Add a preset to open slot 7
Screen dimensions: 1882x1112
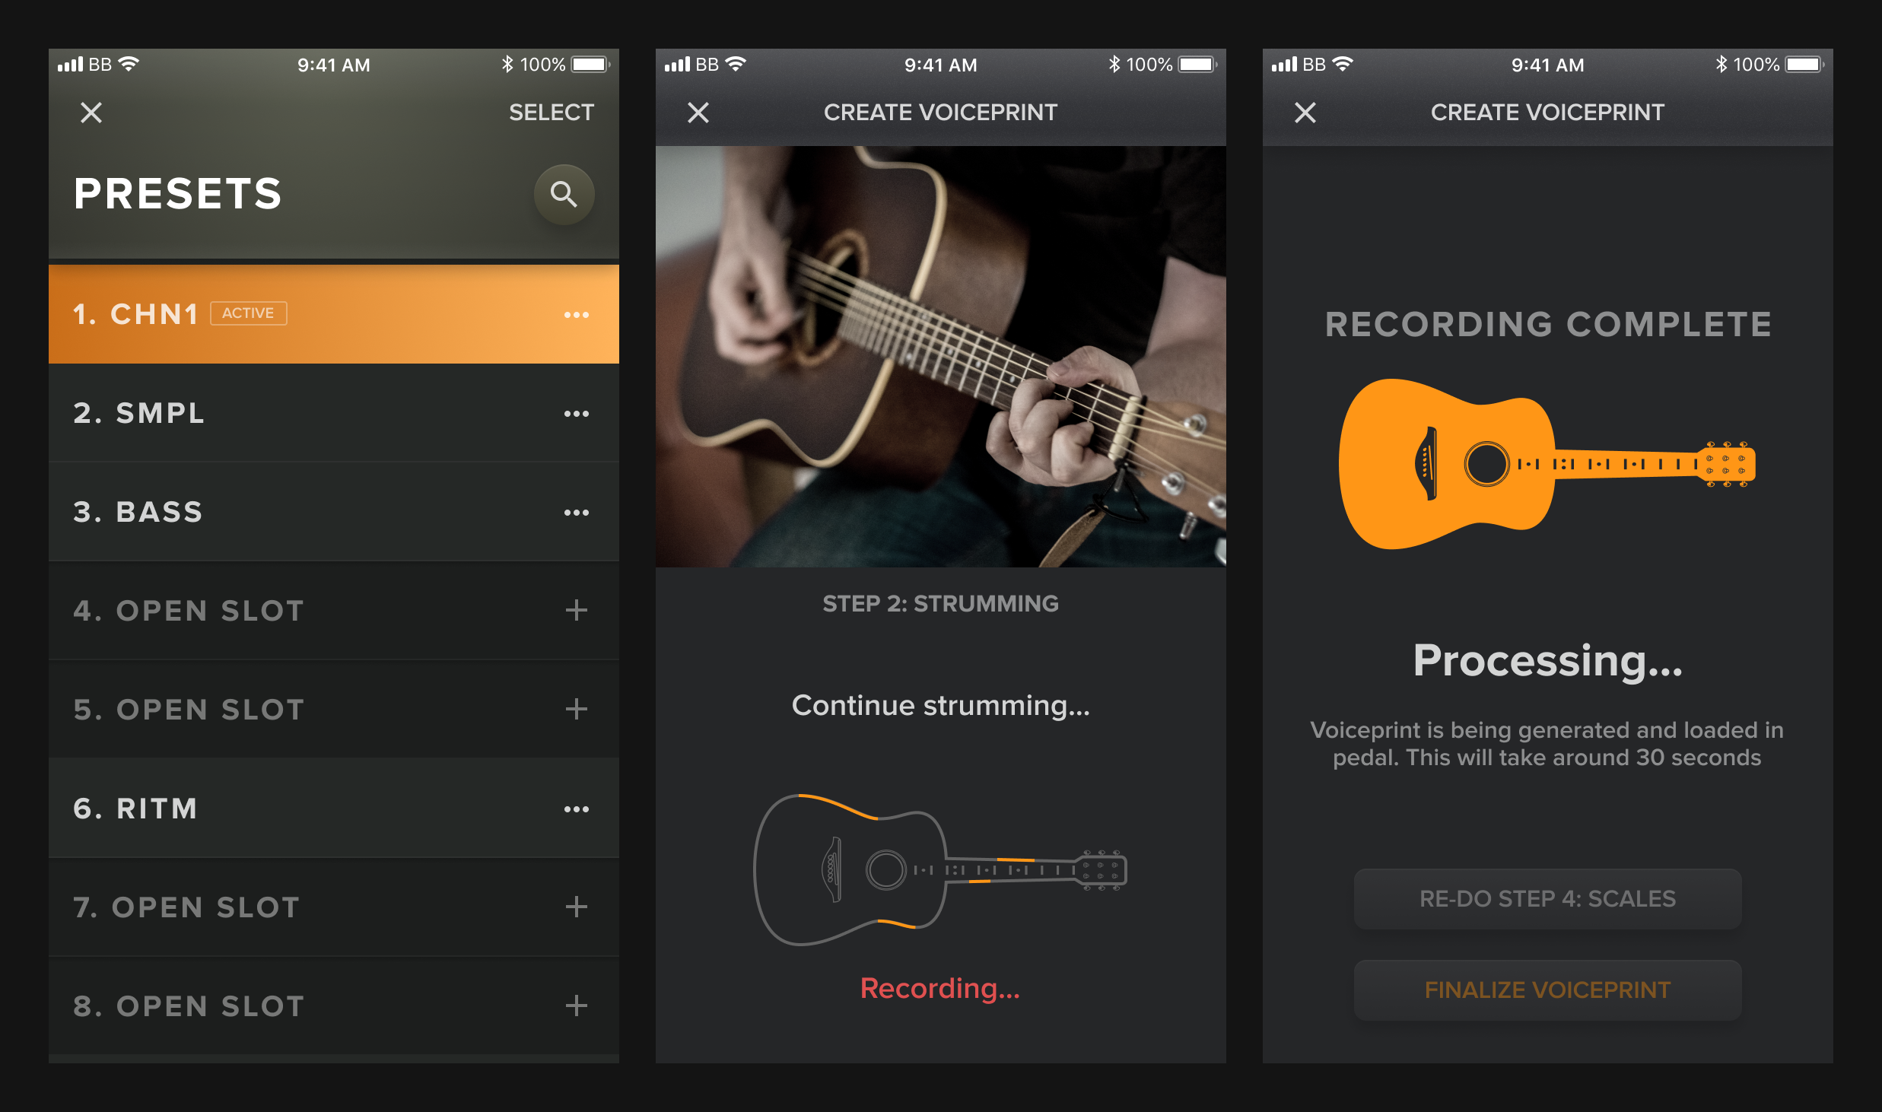pos(577,907)
